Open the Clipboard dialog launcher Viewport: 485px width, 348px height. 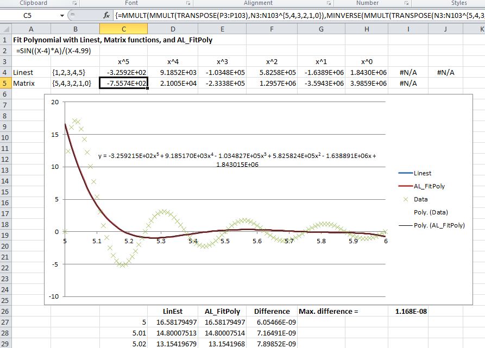click(73, 3)
